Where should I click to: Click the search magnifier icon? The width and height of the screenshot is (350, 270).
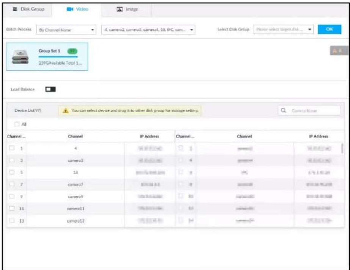(283, 110)
